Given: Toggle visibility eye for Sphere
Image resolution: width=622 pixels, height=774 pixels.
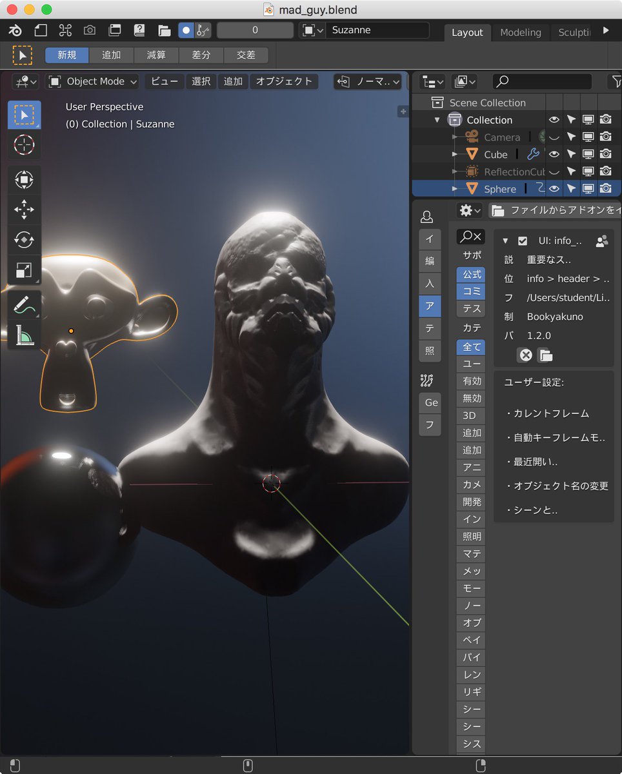Looking at the screenshot, I should (x=554, y=188).
